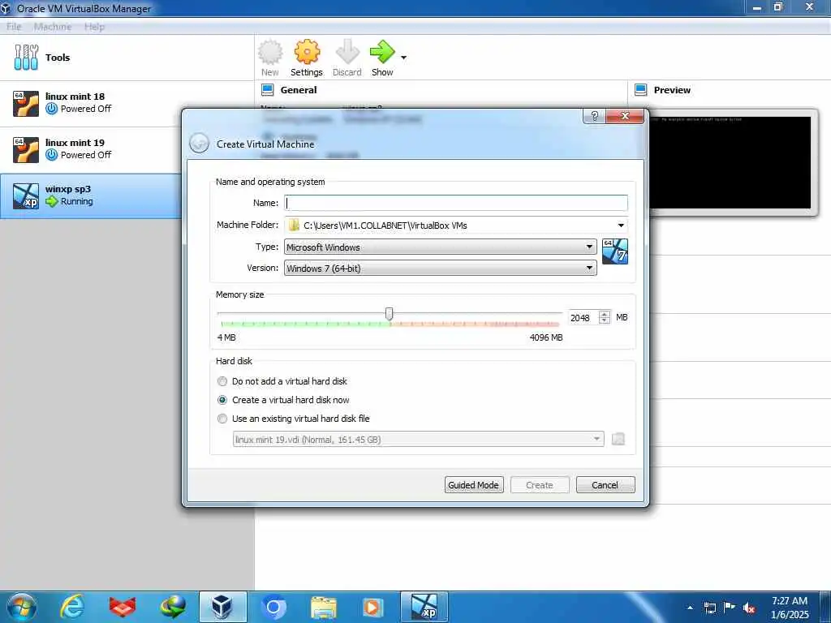Open the Machine menu
The height and width of the screenshot is (623, 831).
(53, 27)
